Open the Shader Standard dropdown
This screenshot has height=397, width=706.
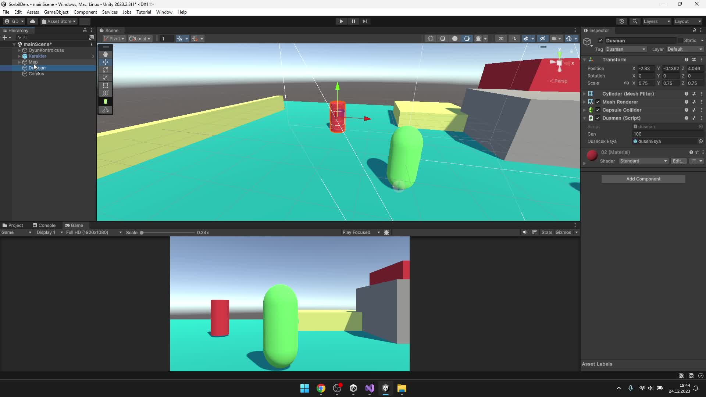642,160
